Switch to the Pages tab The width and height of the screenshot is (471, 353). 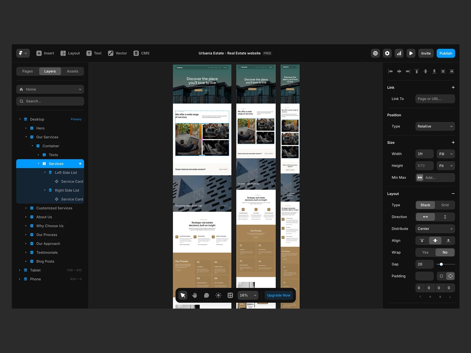pyautogui.click(x=28, y=71)
